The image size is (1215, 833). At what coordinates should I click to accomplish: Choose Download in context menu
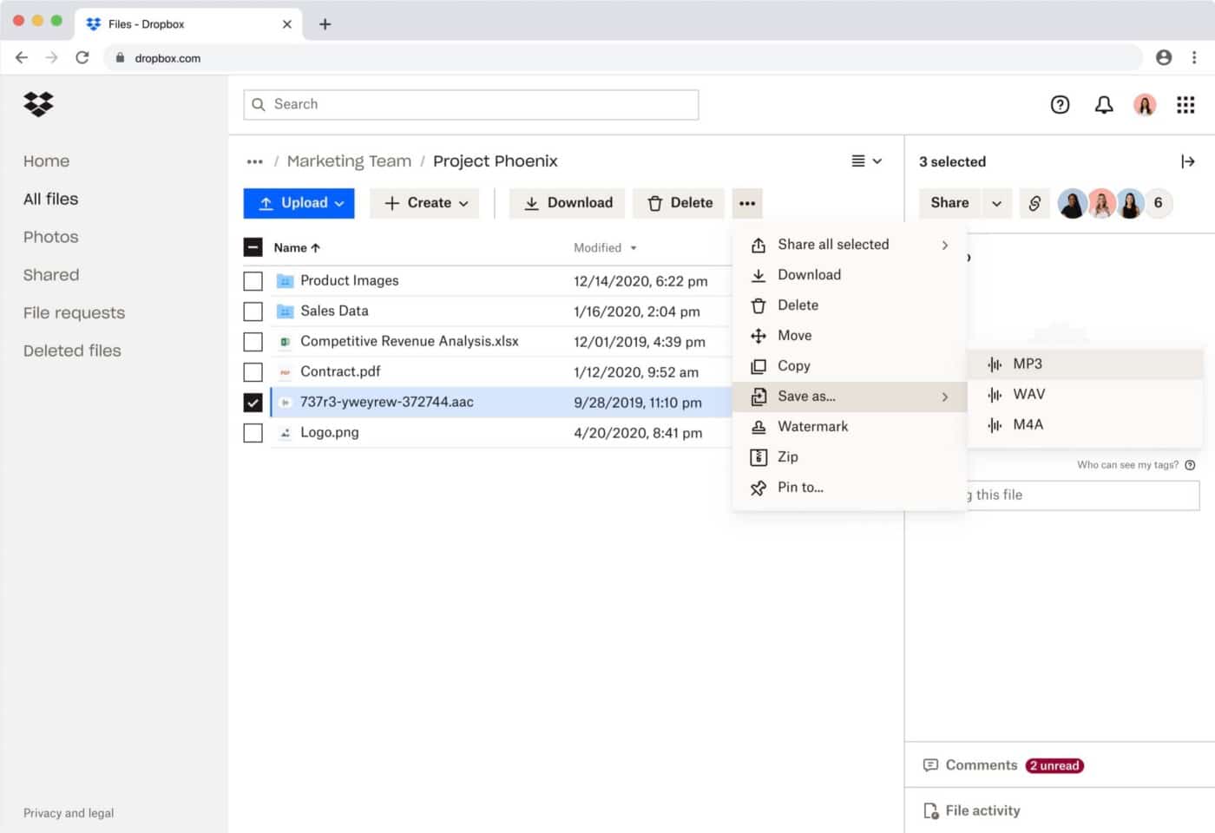point(850,275)
